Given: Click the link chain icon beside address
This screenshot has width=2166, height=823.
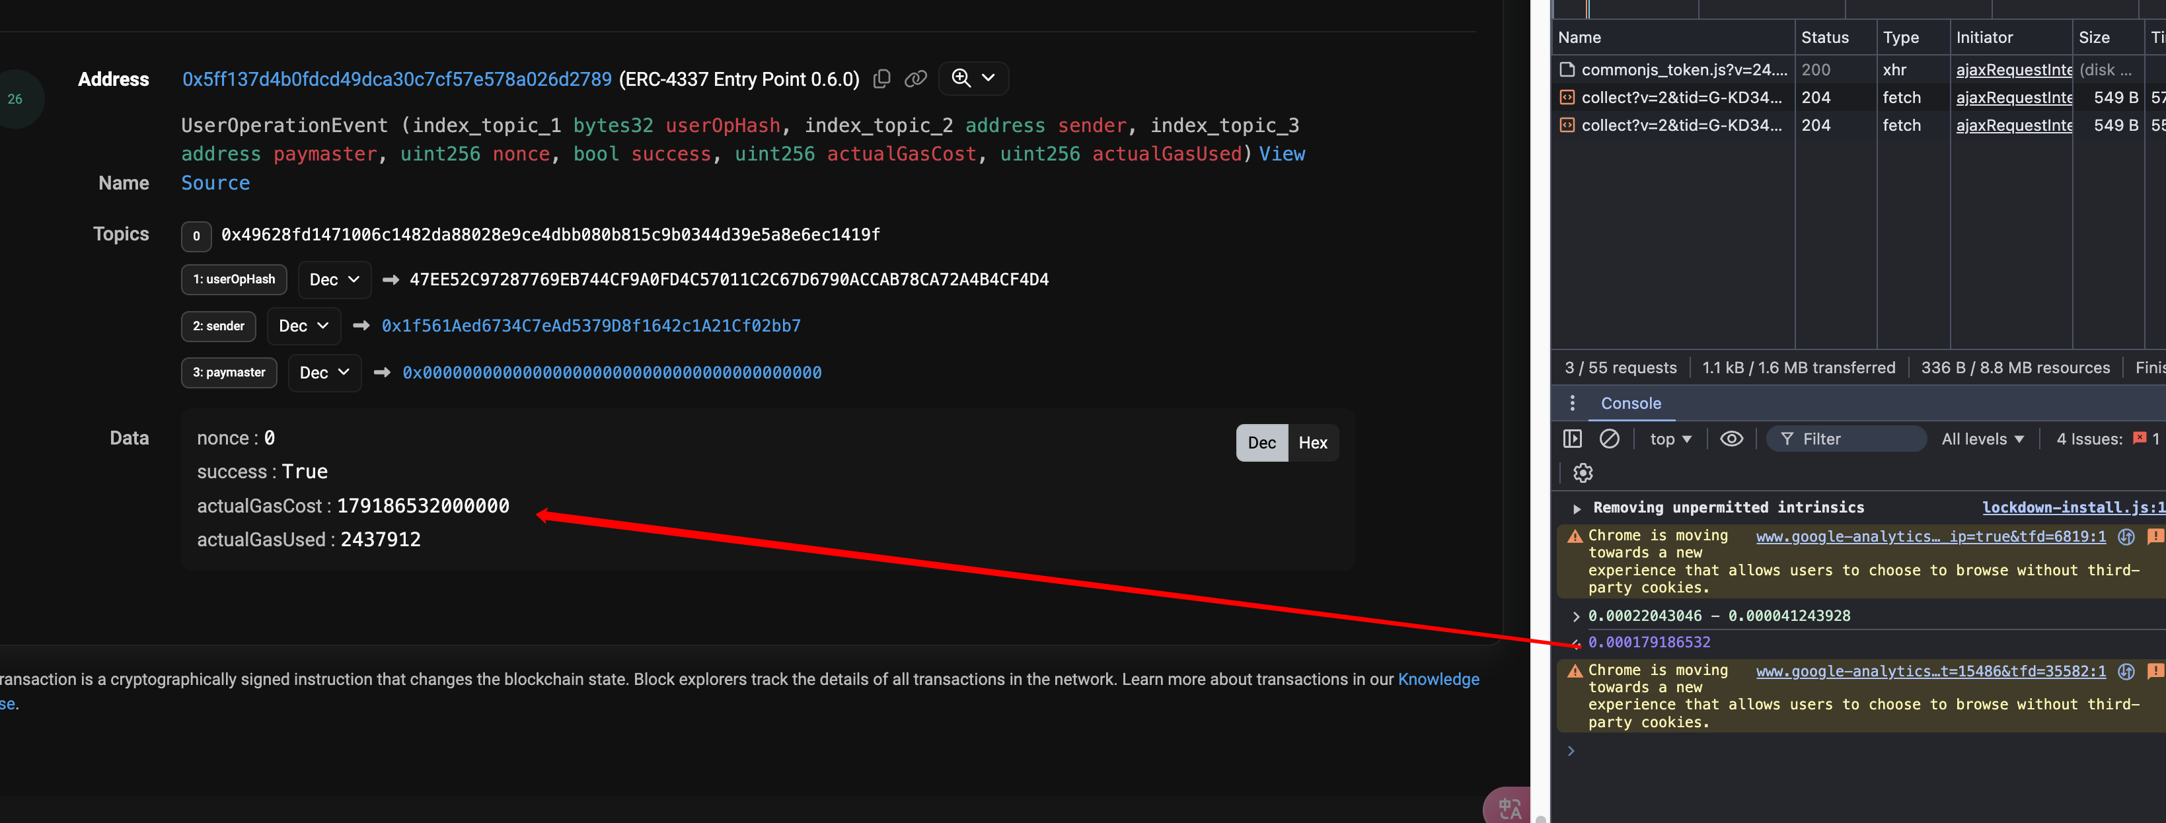Looking at the screenshot, I should tap(915, 79).
